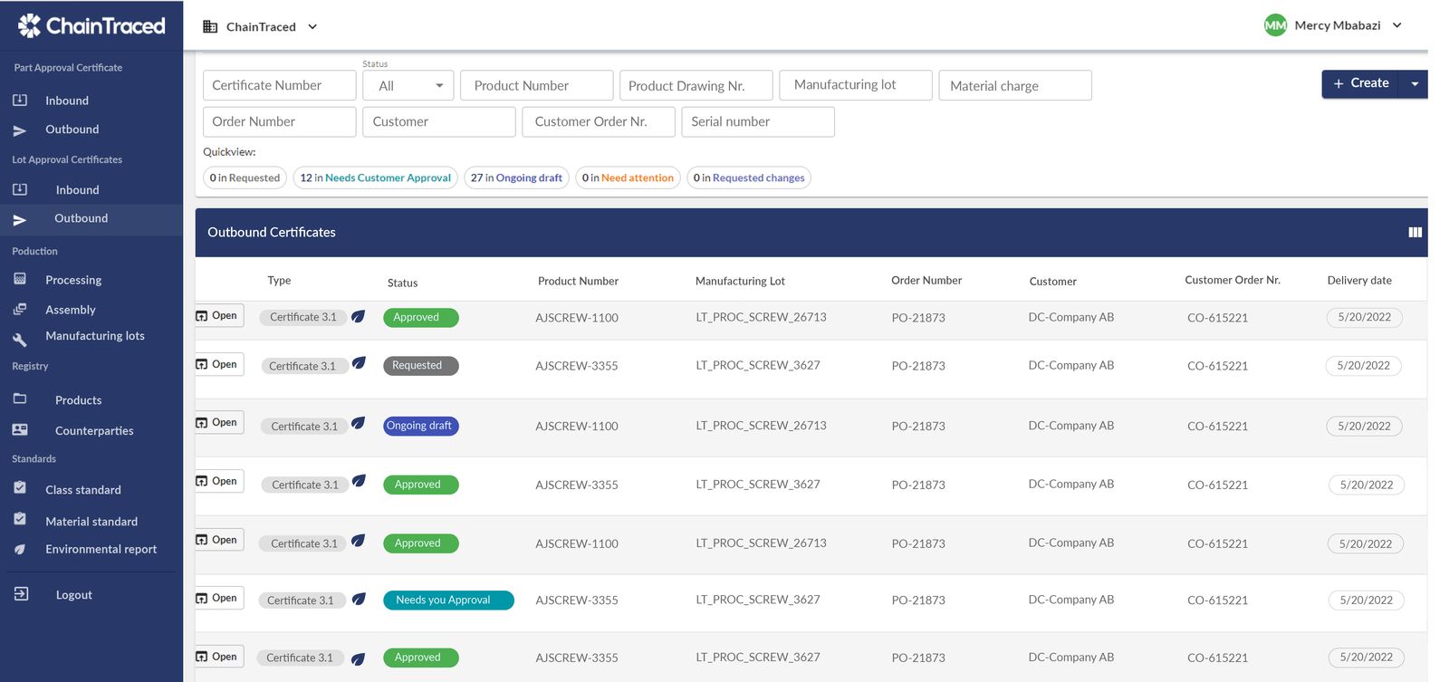Open the certificate in the Requested row
The image size is (1449, 682).
point(218,364)
